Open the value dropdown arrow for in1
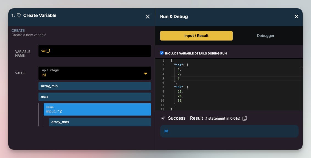The image size is (311, 158). pos(146,74)
